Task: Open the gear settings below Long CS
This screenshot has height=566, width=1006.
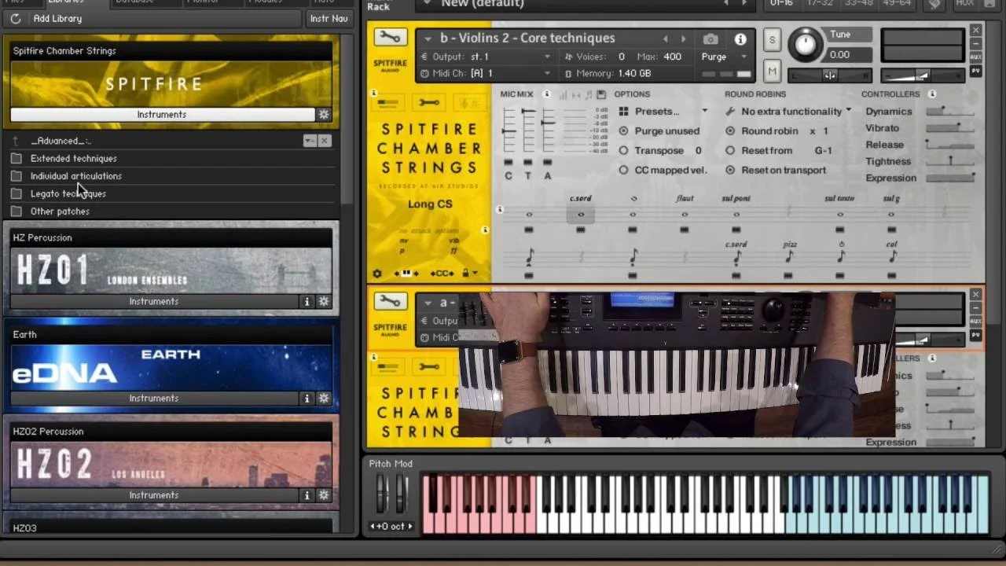Action: point(377,274)
